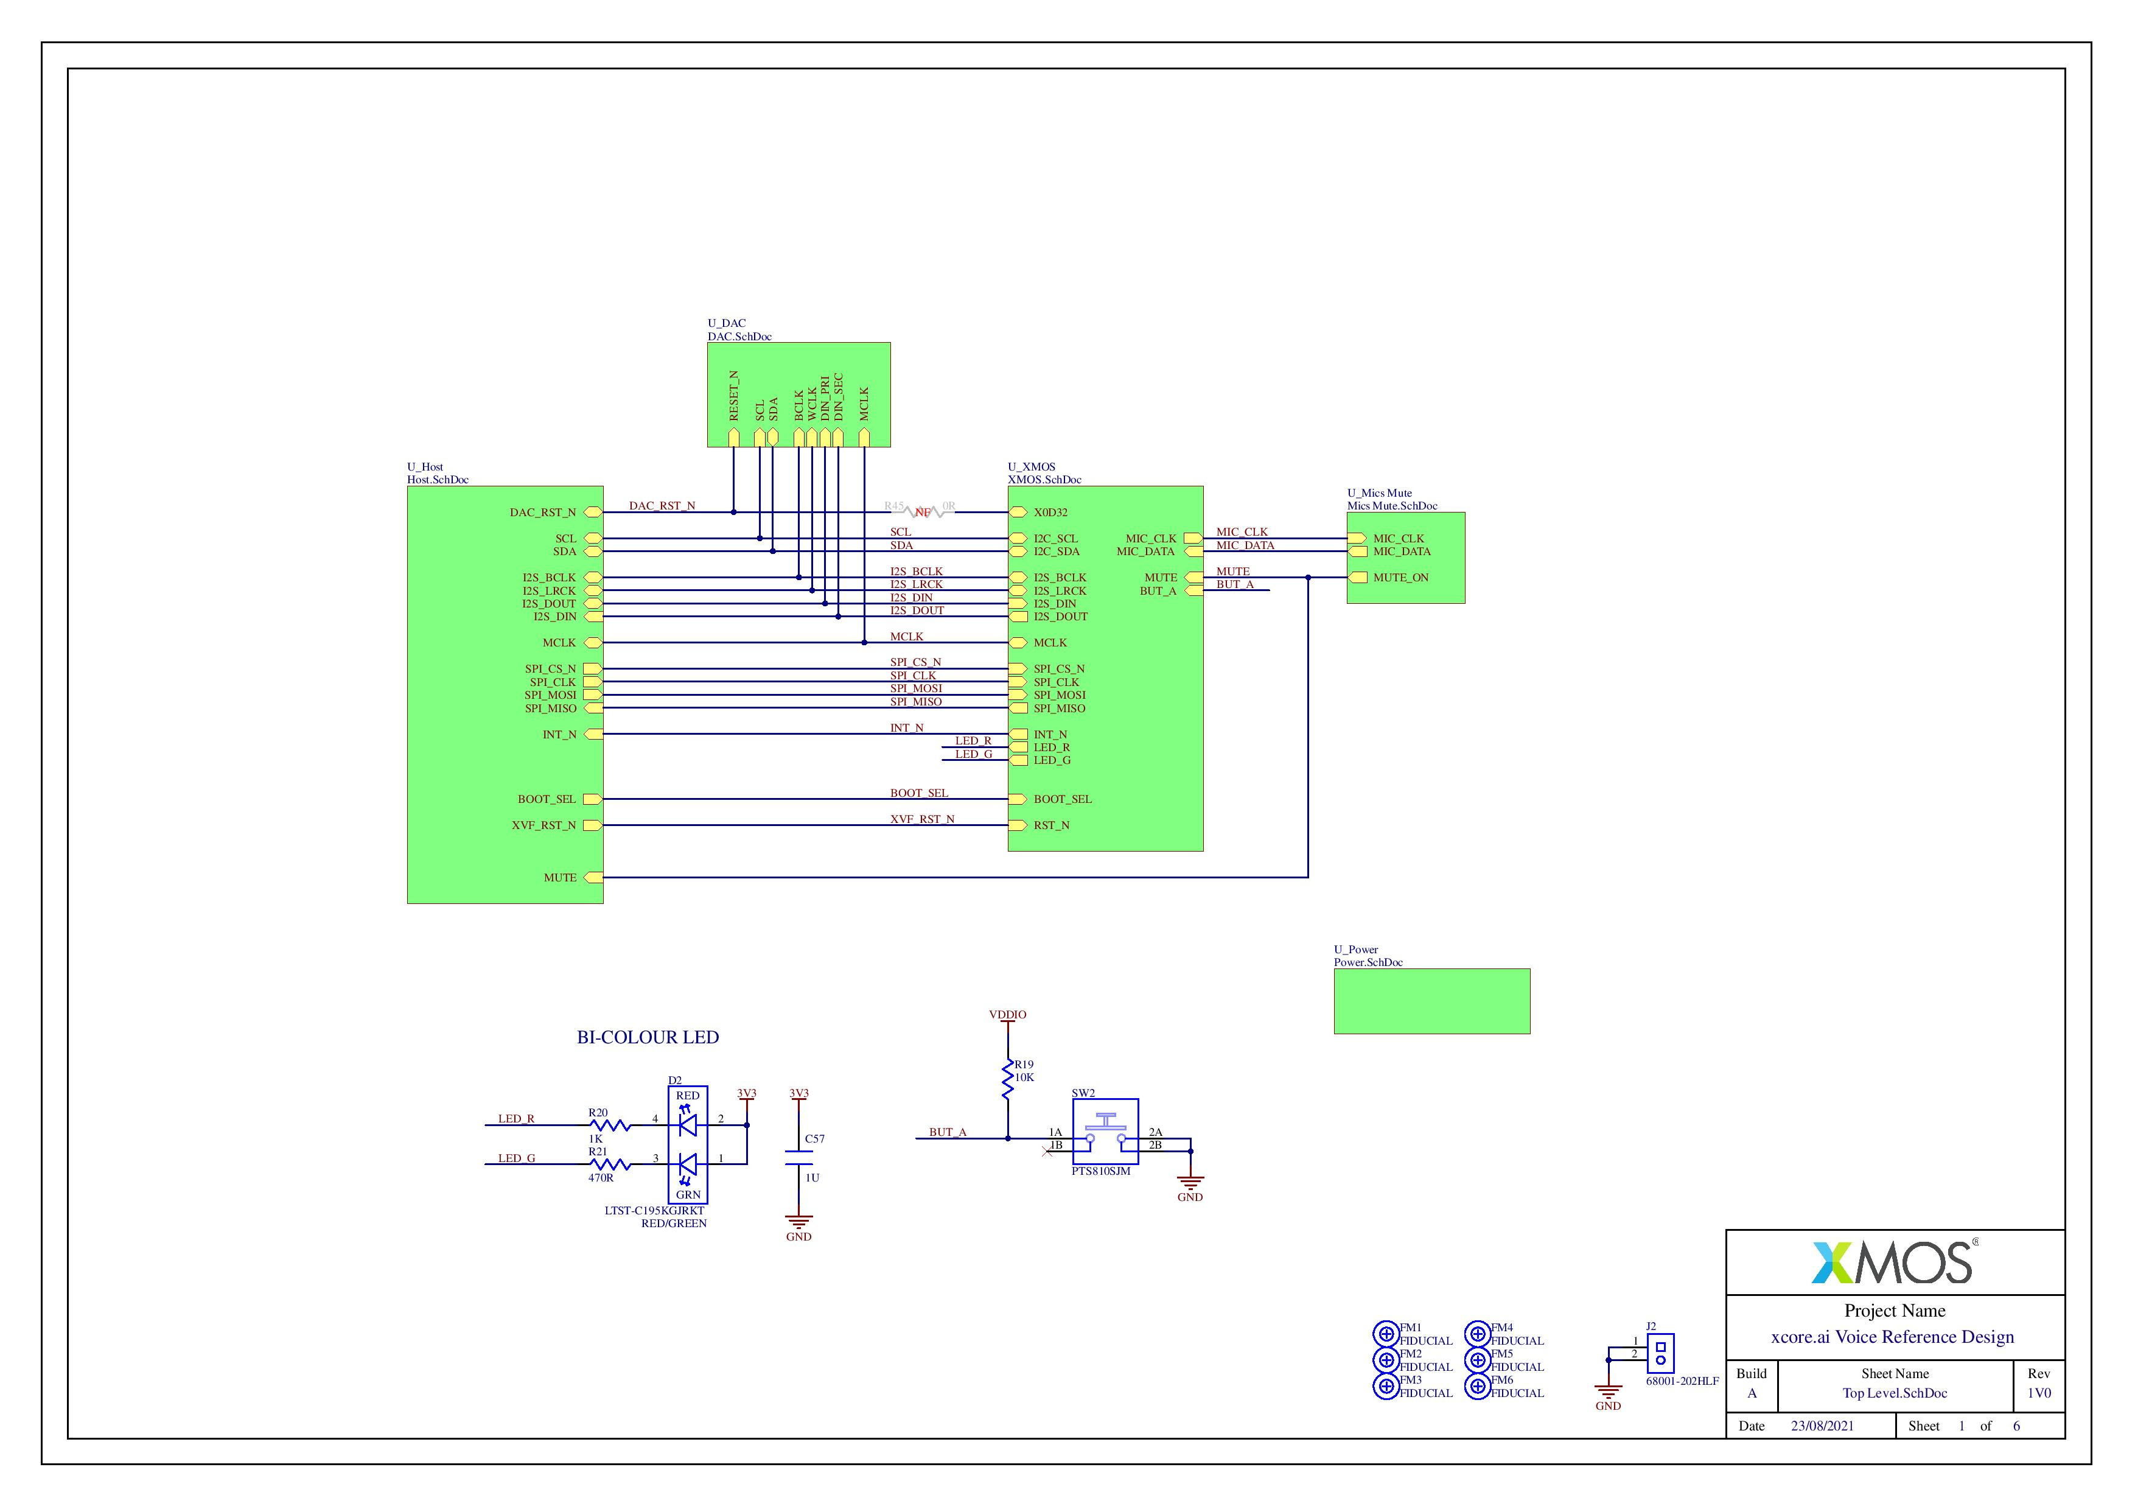Click the SW2 pushbutton switch symbol

point(1106,1132)
